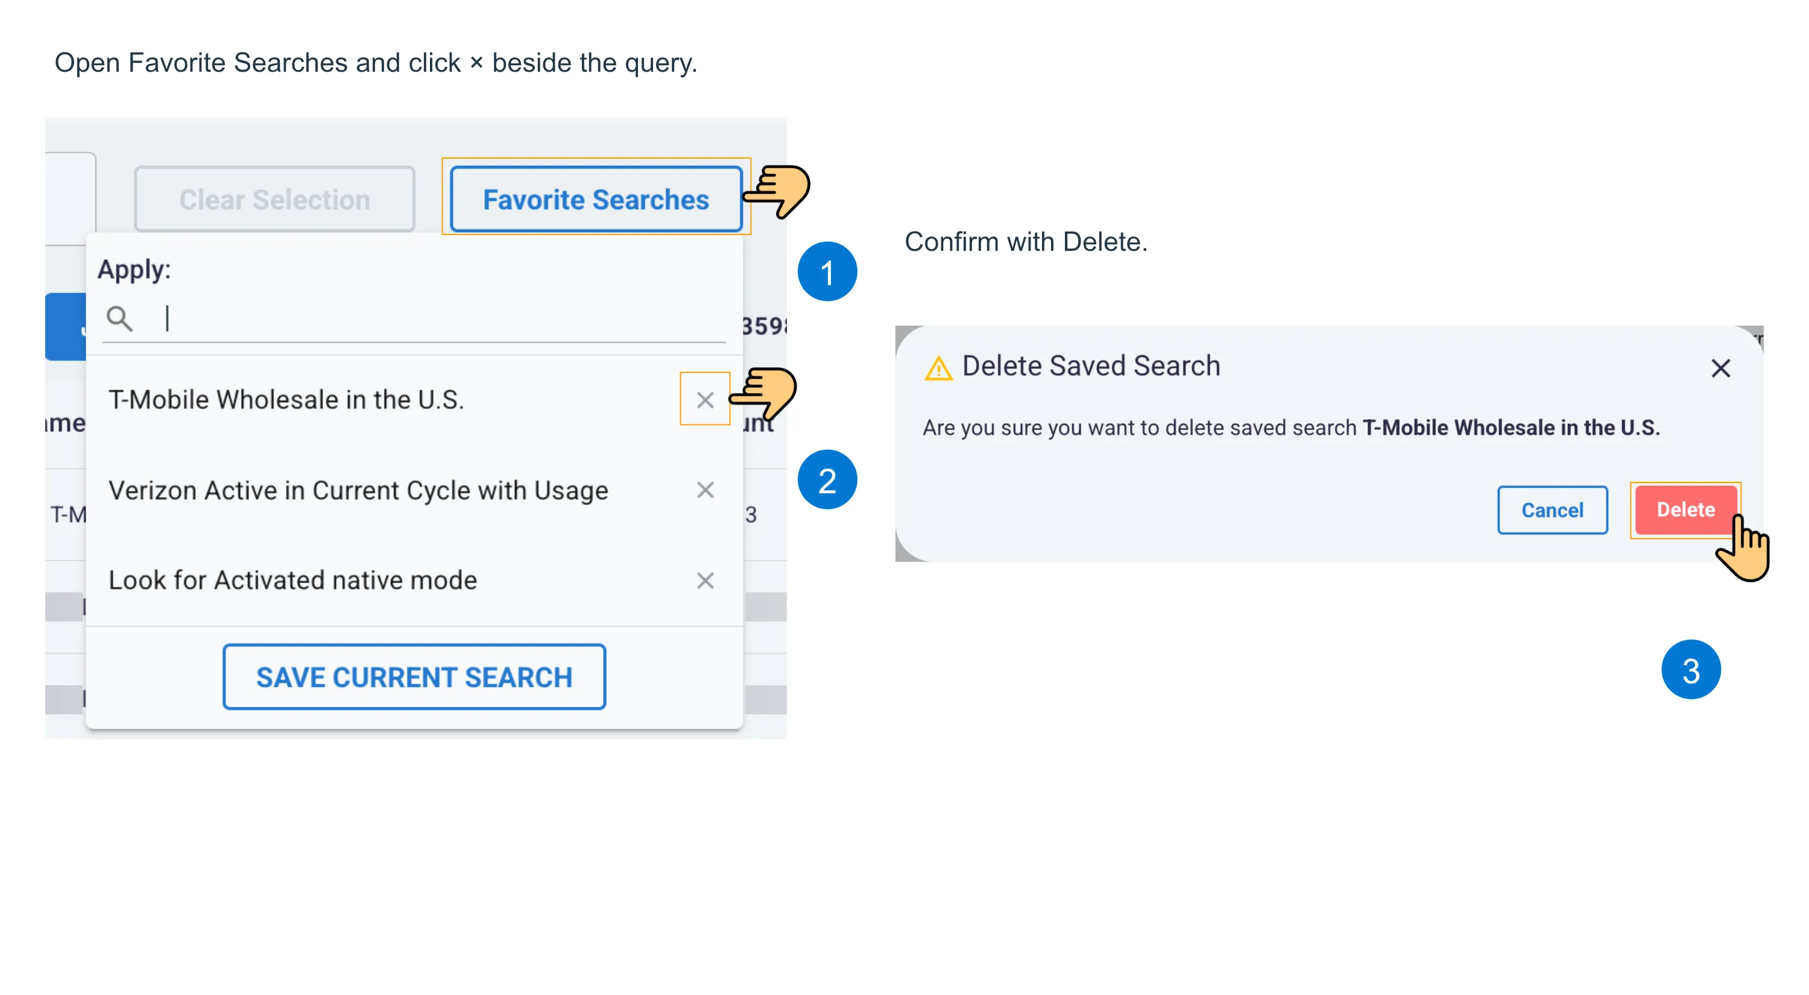Click the warning triangle icon in dialog
The height and width of the screenshot is (995, 1809).
[x=939, y=367]
